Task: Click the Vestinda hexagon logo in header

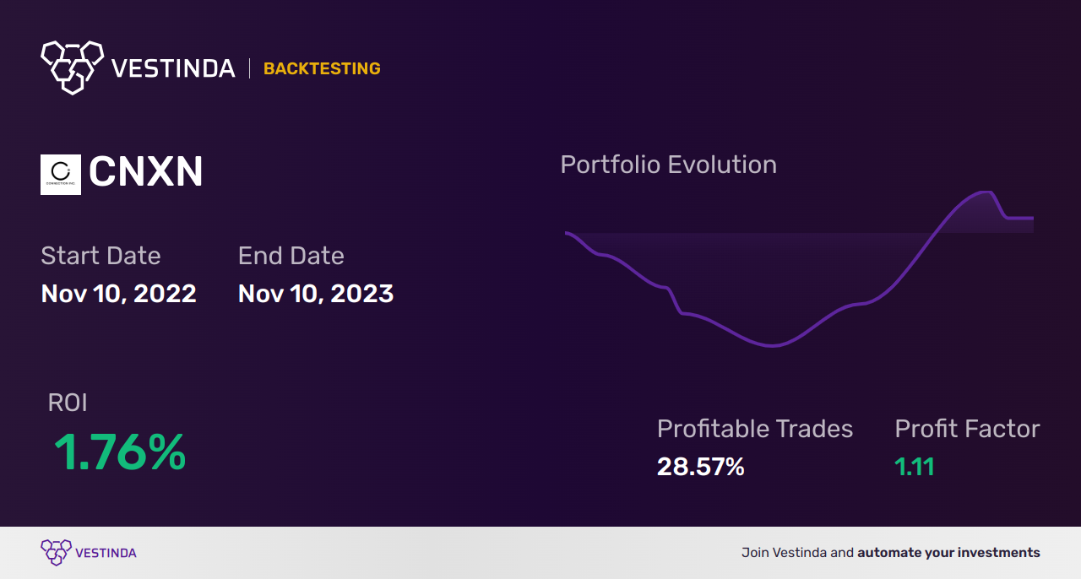Action: (72, 67)
